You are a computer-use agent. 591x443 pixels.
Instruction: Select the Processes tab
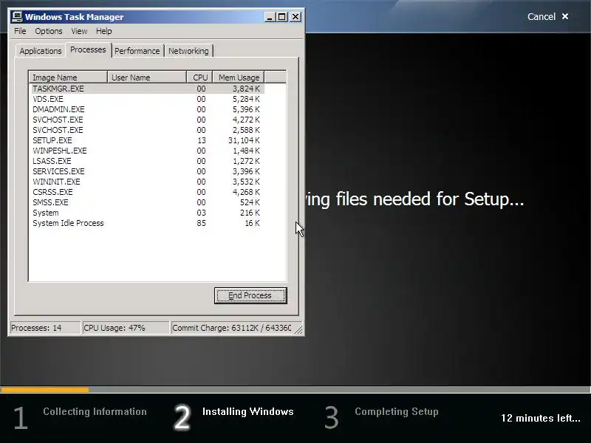tap(88, 49)
